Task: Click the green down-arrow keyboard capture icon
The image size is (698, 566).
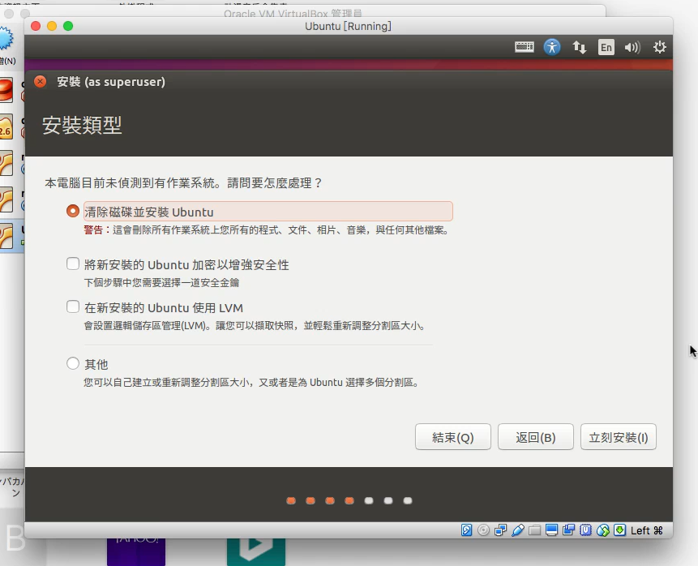Action: coord(619,530)
